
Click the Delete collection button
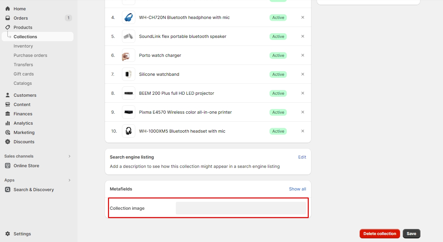(380, 234)
